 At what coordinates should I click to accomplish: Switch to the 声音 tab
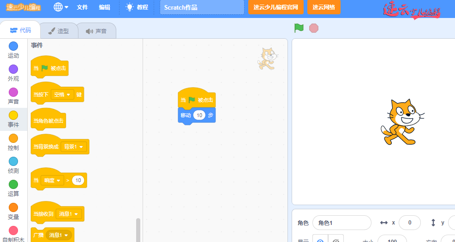(96, 31)
